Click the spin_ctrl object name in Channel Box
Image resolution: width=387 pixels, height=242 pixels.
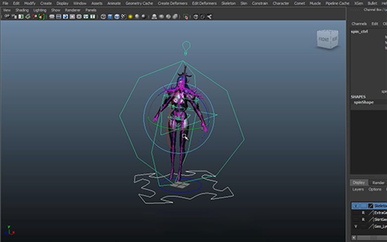point(359,31)
